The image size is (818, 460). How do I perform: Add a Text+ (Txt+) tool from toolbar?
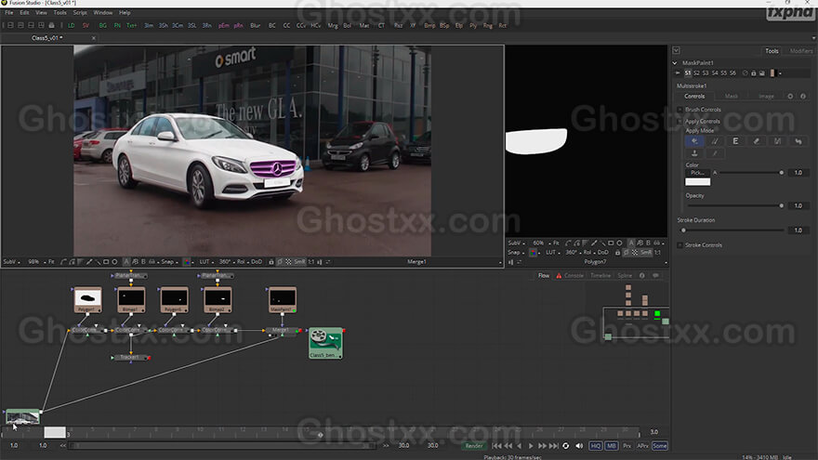pos(131,26)
